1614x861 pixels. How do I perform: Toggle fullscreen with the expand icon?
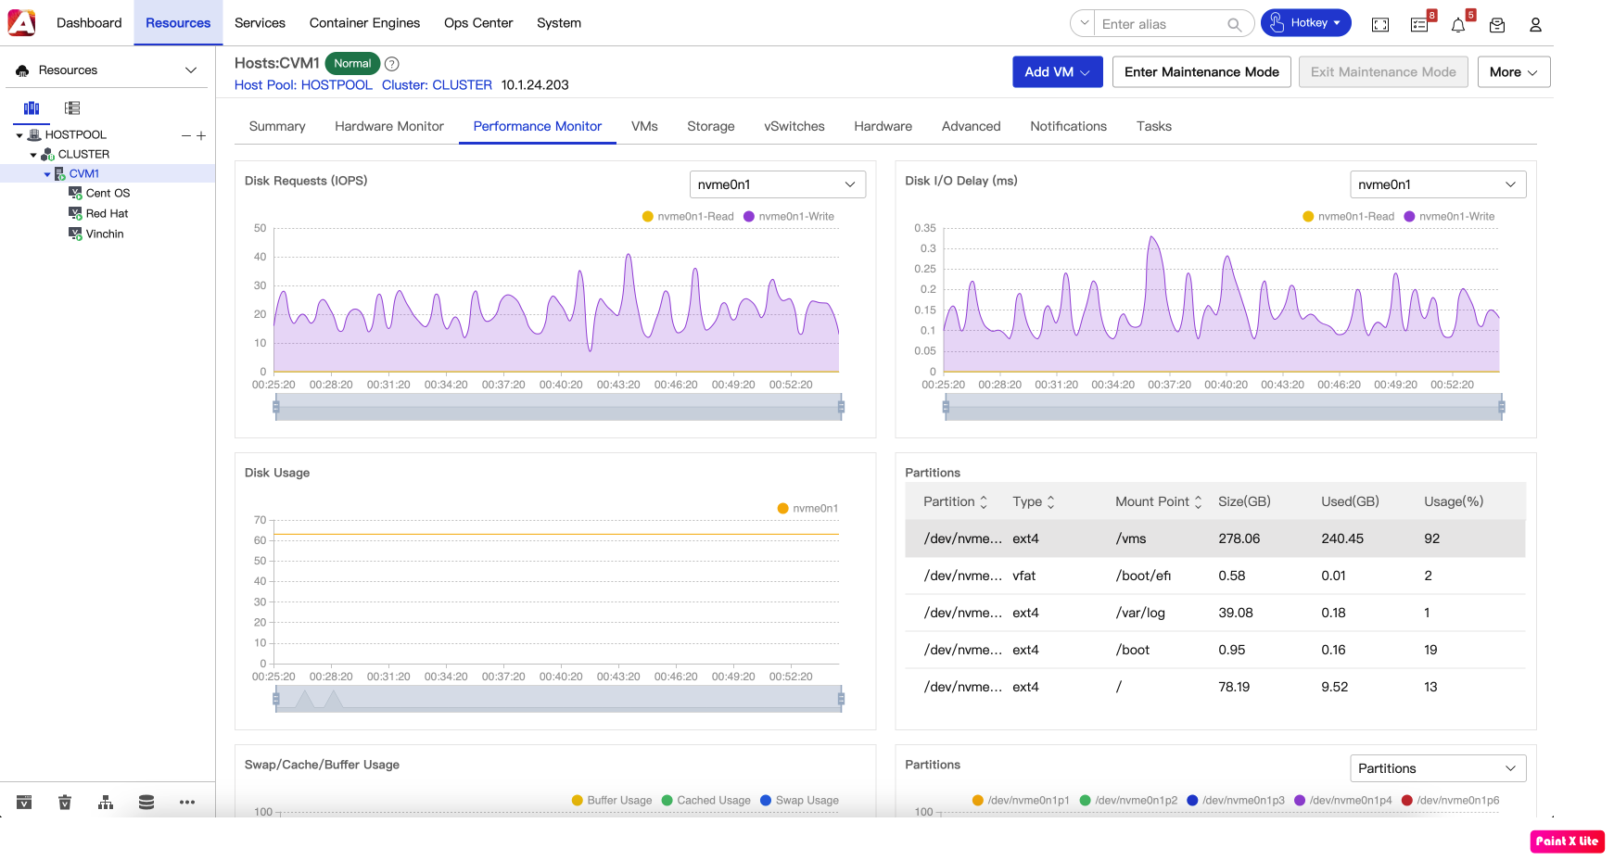coord(1380,25)
